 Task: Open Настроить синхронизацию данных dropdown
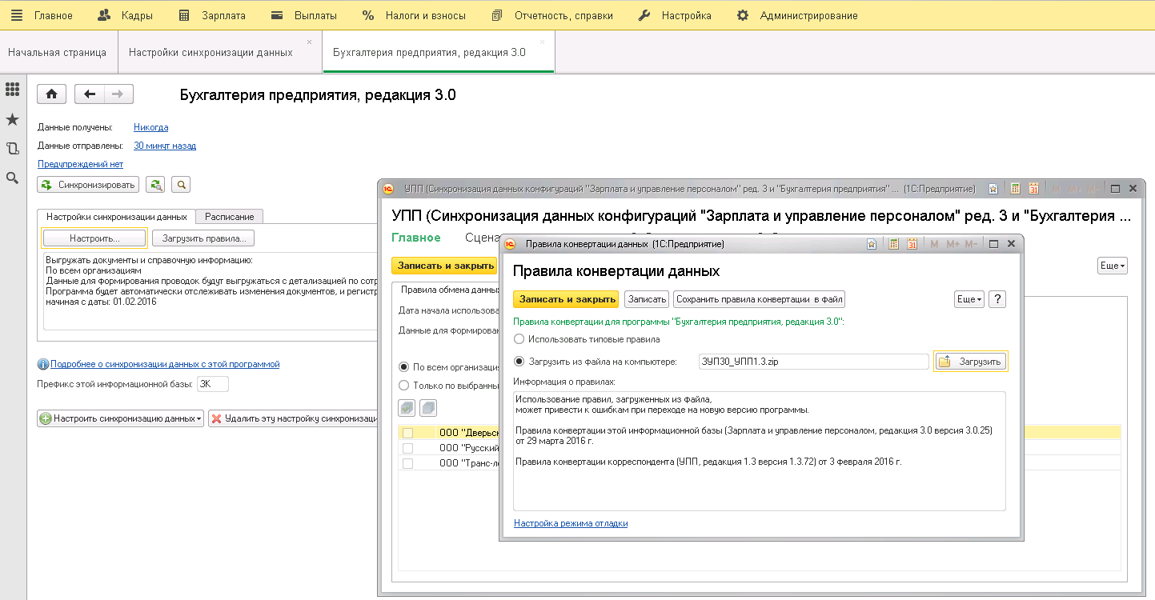pos(120,418)
